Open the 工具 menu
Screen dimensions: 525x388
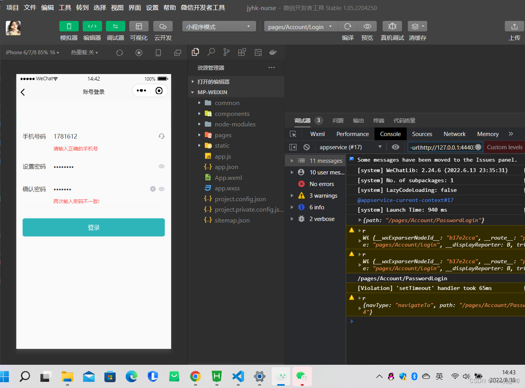point(65,7)
